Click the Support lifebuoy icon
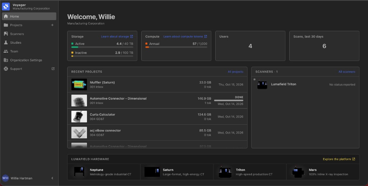Image resolution: width=368 pixels, height=186 pixels. 6,69
